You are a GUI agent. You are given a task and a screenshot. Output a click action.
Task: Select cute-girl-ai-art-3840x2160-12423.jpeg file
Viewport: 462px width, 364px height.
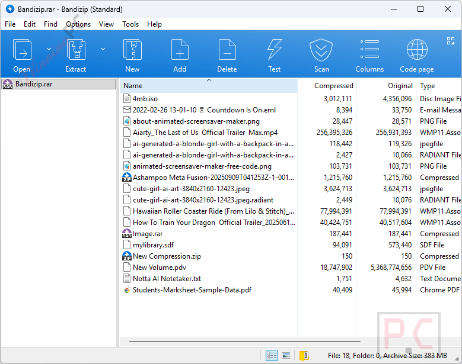point(191,188)
